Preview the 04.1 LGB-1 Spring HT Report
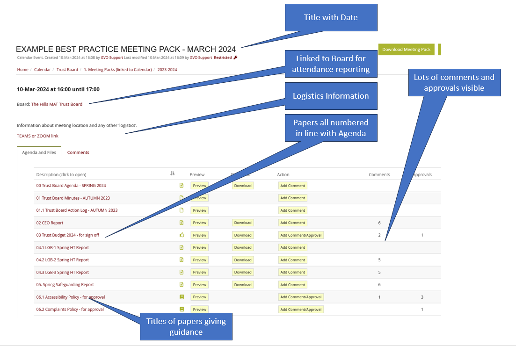516x346 pixels. pyautogui.click(x=199, y=247)
